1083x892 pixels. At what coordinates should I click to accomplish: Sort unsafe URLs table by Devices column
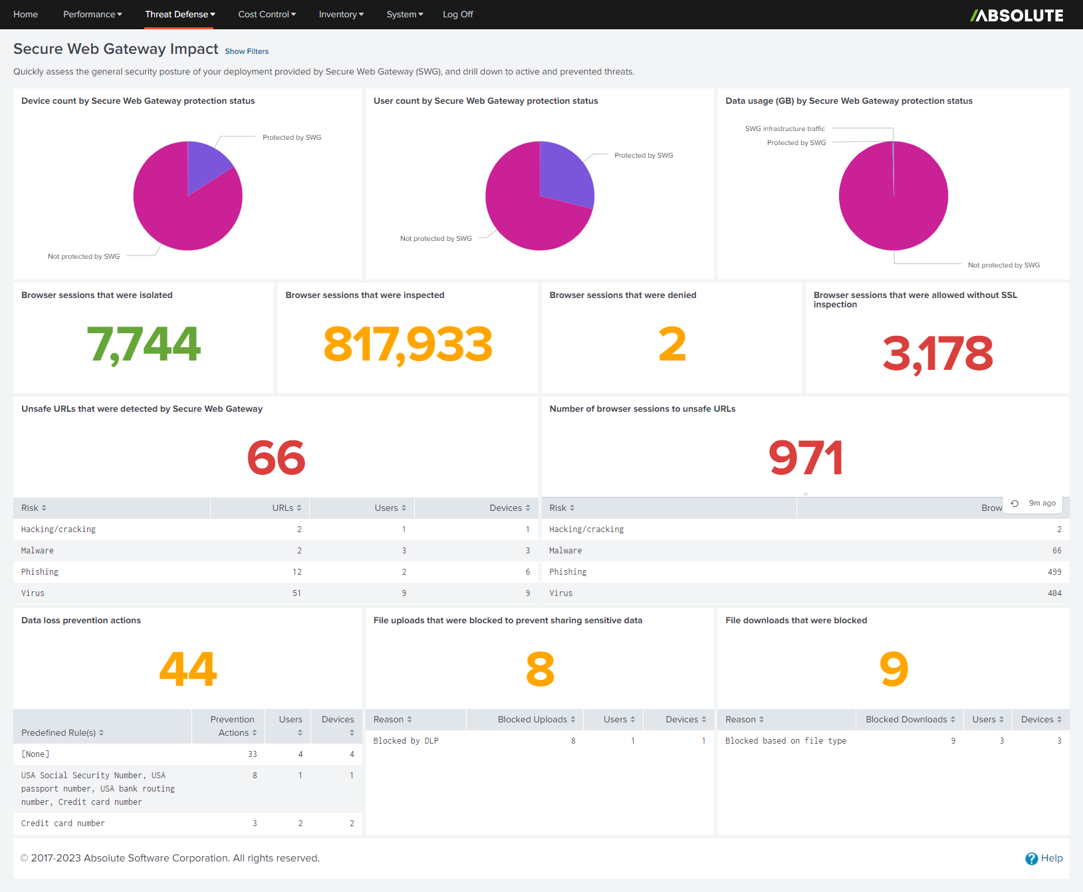tap(510, 508)
